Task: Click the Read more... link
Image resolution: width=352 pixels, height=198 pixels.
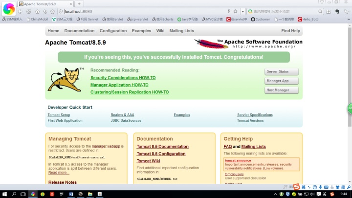Action: (x=59, y=173)
